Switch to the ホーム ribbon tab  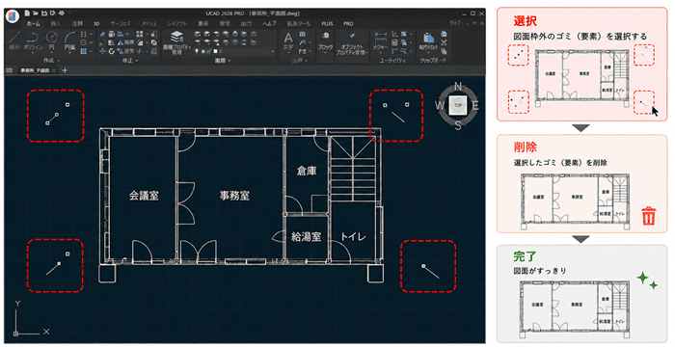33,24
